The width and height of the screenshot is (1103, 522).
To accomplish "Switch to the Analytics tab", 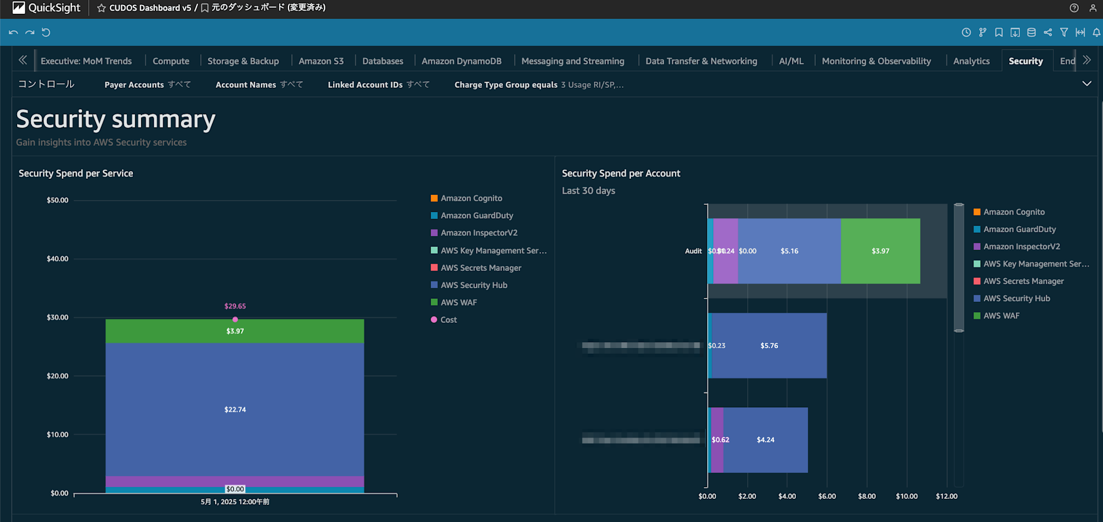I will [x=972, y=61].
